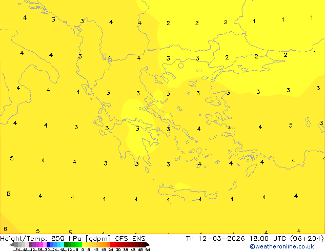
Task: Click the 'Th 12-03-2026' date text
Action: point(215,239)
